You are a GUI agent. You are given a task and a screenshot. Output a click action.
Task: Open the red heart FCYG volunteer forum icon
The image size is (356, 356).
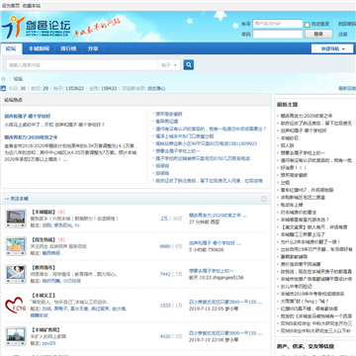15,306
